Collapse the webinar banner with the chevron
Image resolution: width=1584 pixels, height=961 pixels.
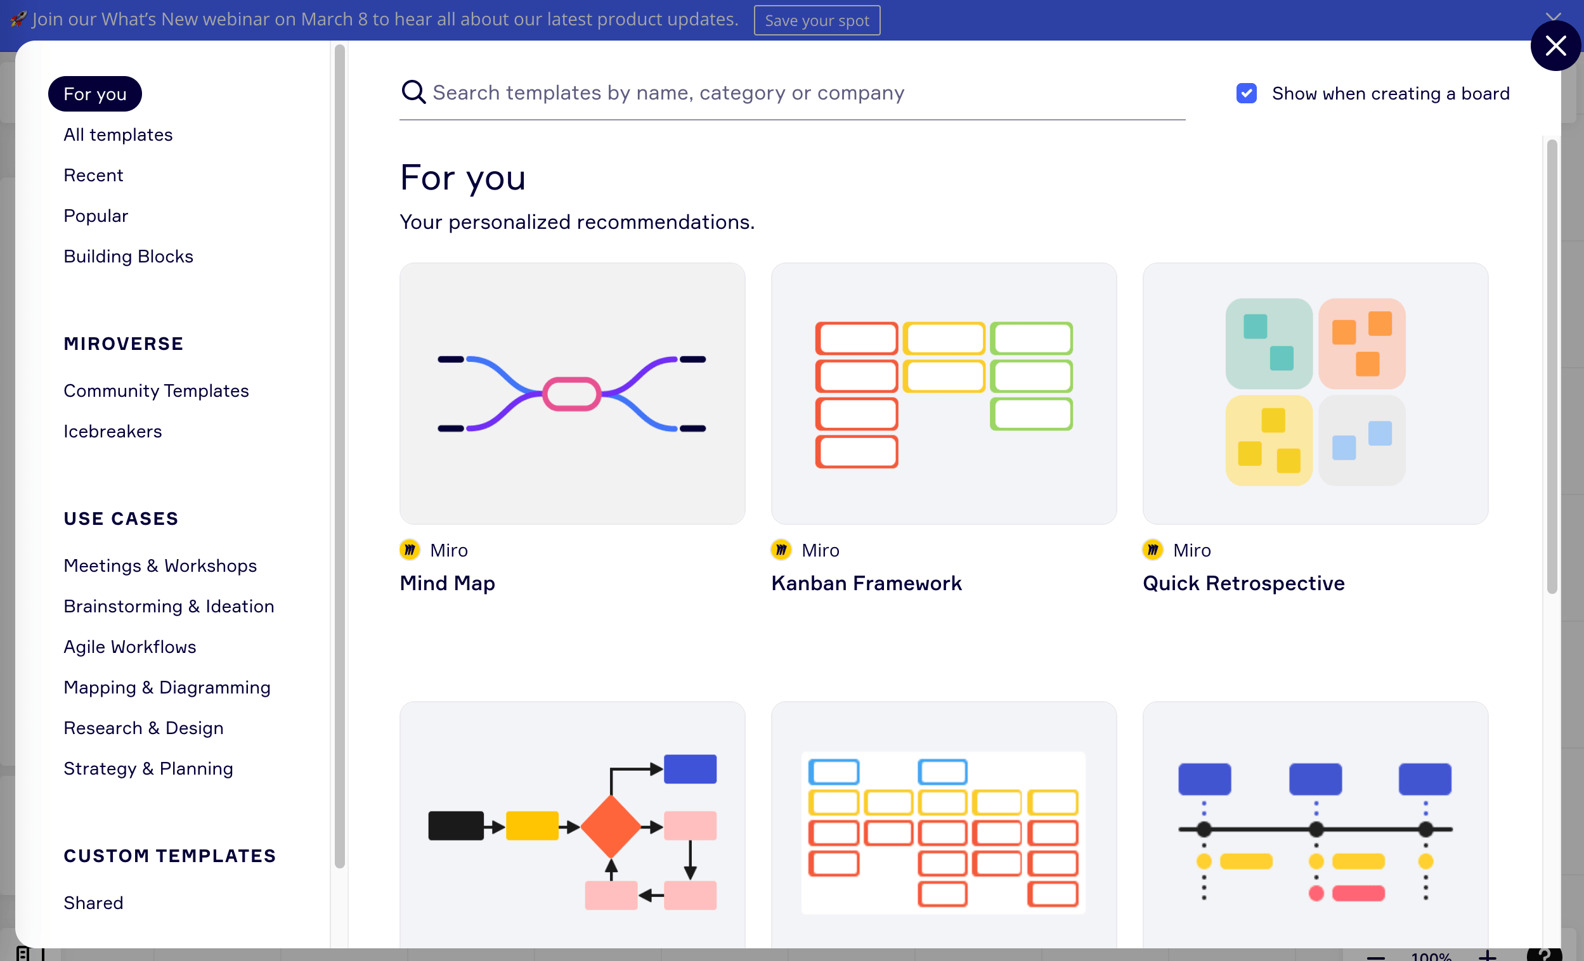tap(1553, 15)
